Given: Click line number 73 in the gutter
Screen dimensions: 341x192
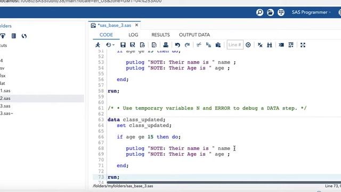Looking at the screenshot, I should tap(101, 177).
